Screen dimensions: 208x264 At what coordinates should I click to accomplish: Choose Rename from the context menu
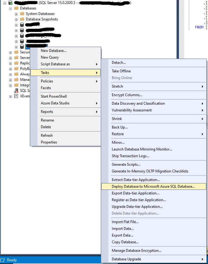pos(65,120)
